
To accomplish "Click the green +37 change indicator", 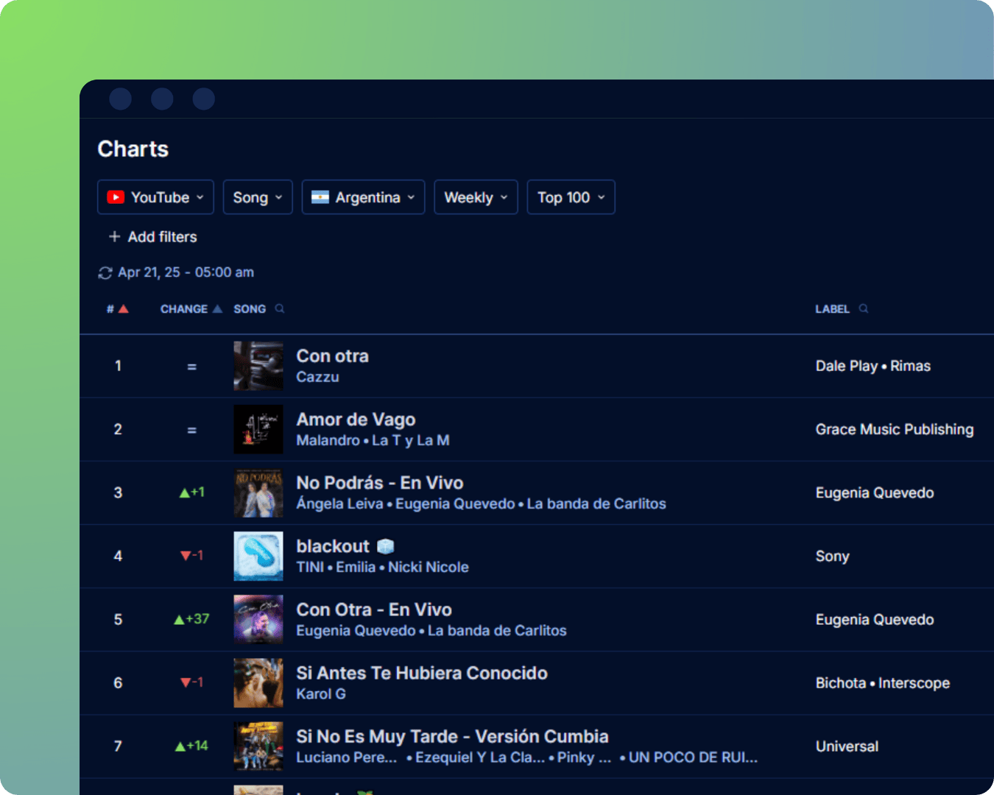I will click(191, 619).
